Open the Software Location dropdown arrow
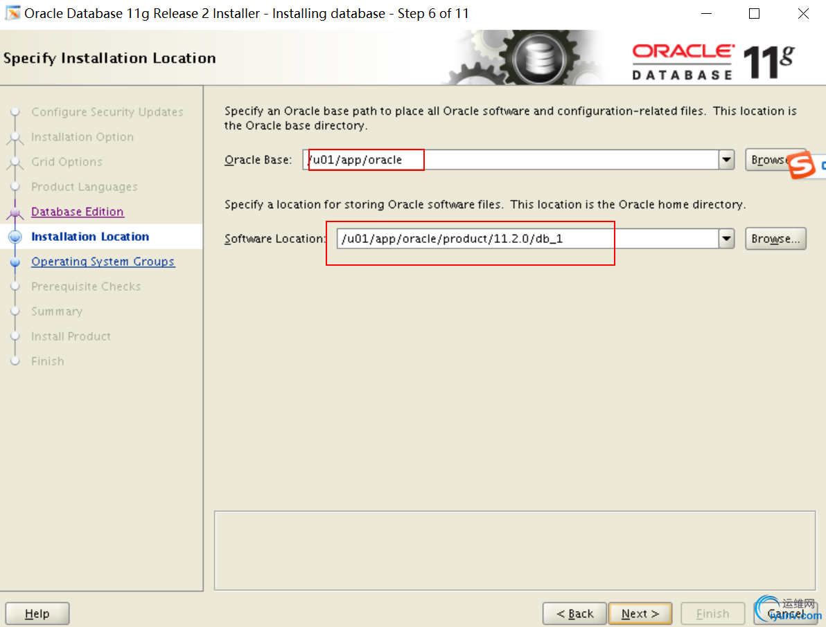 click(726, 238)
